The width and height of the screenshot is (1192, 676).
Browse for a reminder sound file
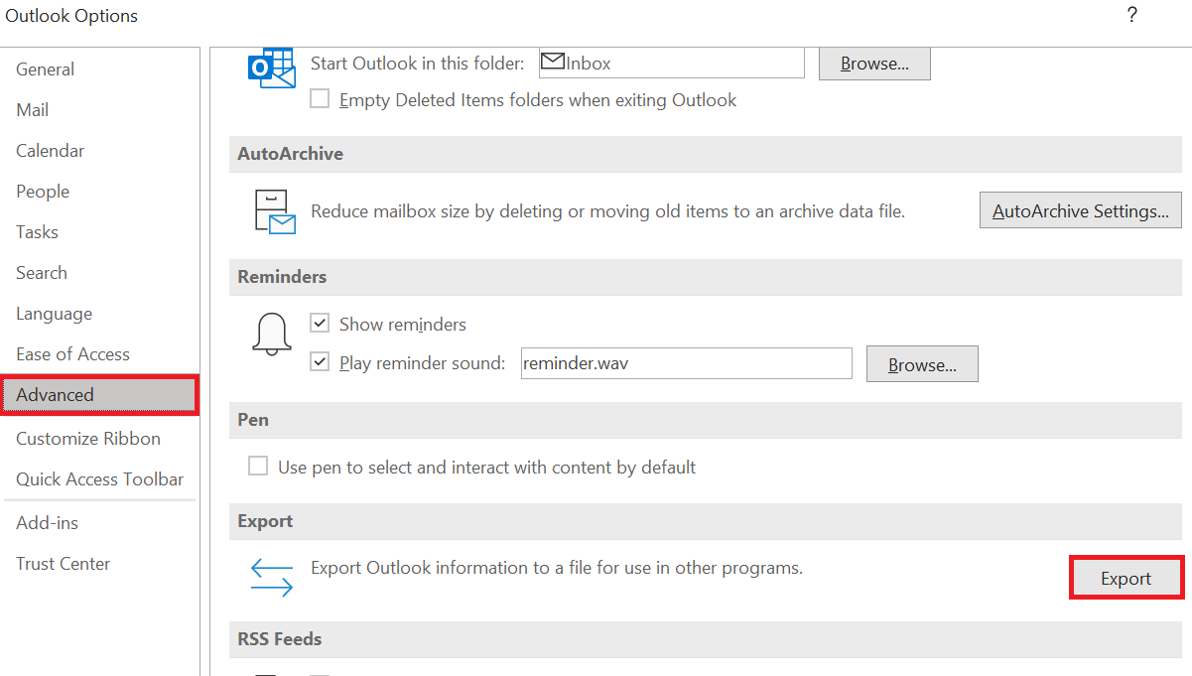coord(922,364)
